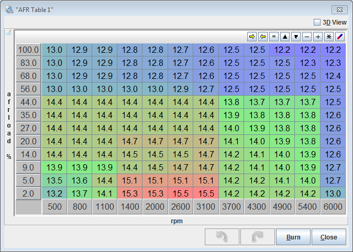Click the yellow right arrow toolbar icon
353x252 pixels.
(252, 37)
